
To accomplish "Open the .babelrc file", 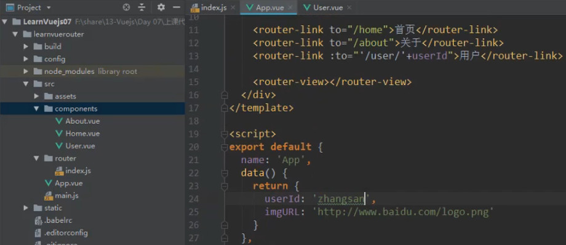I will [58, 220].
